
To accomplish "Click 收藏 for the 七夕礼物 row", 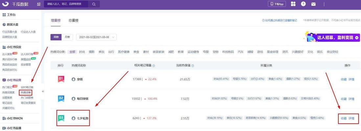I will pyautogui.click(x=344, y=118).
